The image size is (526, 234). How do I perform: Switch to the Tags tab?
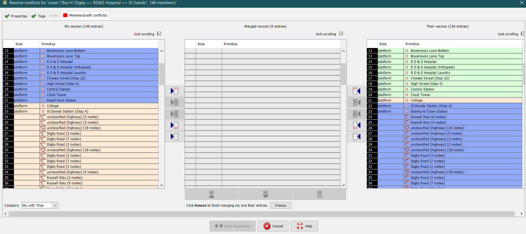38,16
